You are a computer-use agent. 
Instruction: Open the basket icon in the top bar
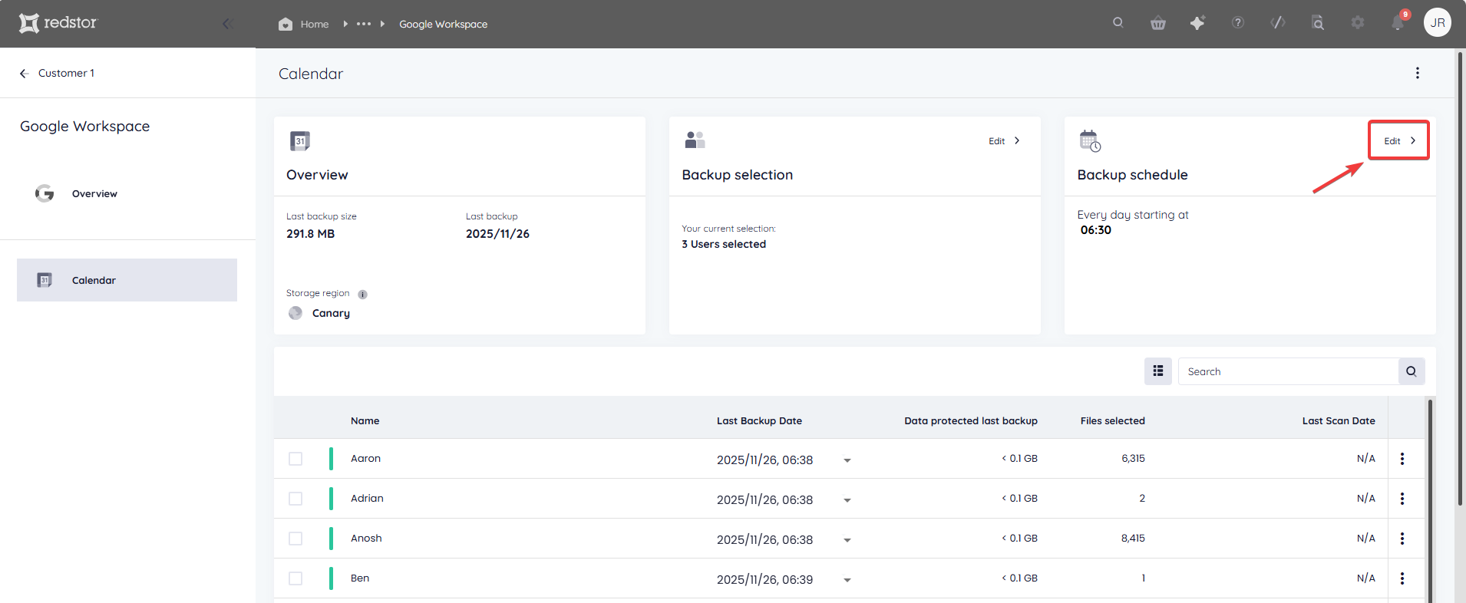point(1158,23)
